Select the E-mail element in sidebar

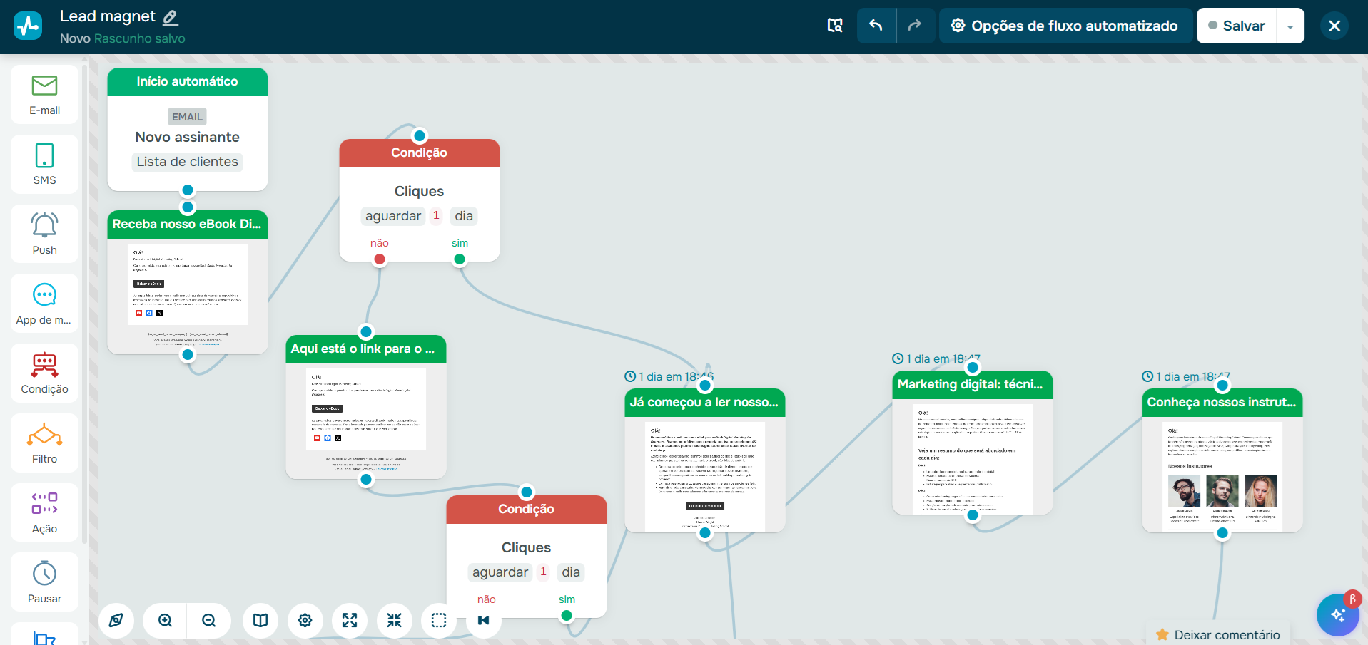point(44,95)
